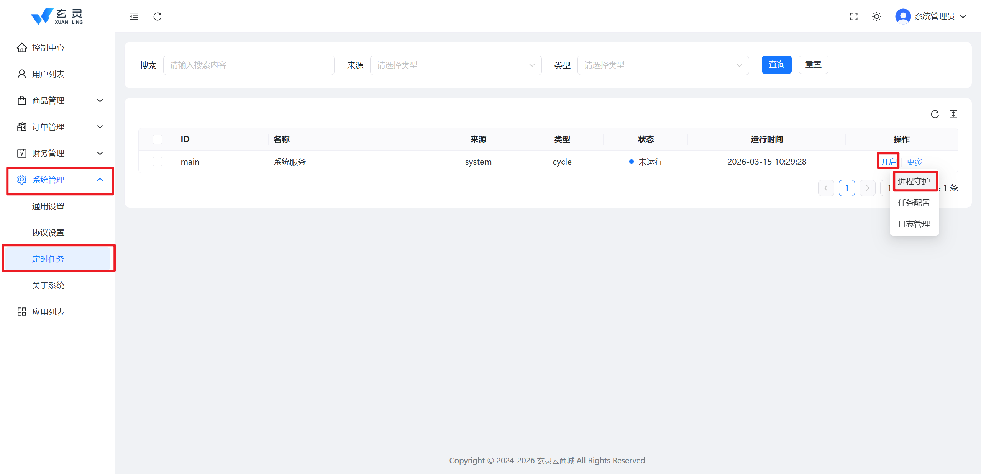
Task: Check the checkbox on the main task row
Action: (157, 162)
